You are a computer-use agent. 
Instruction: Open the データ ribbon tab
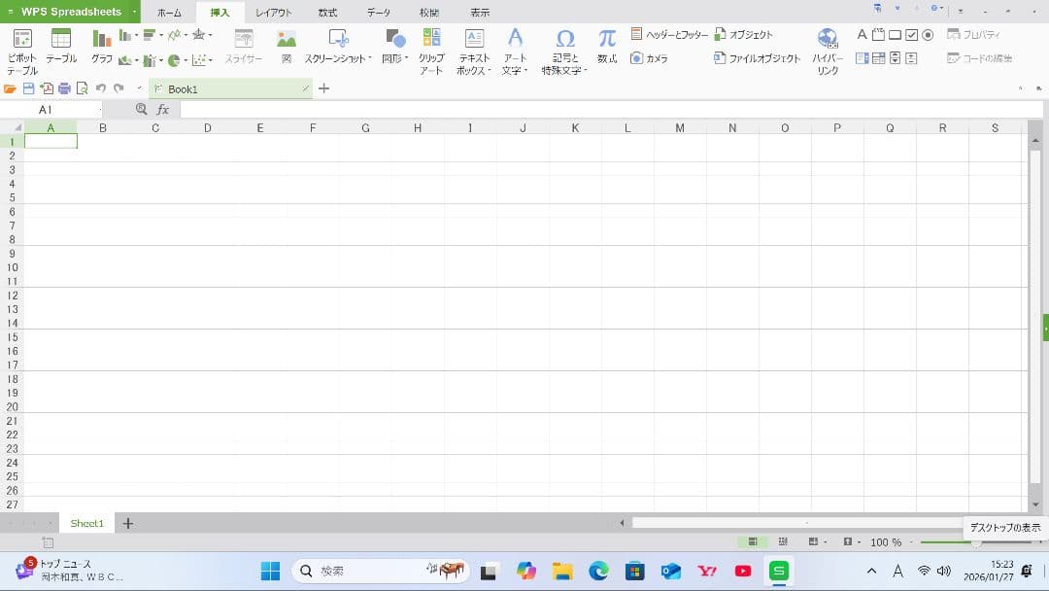click(379, 13)
